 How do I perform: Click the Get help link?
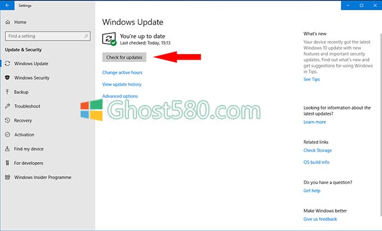tap(312, 191)
